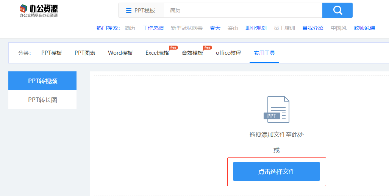Click the 热门搜索 label
Screen dimensions: 389x196
(108, 28)
